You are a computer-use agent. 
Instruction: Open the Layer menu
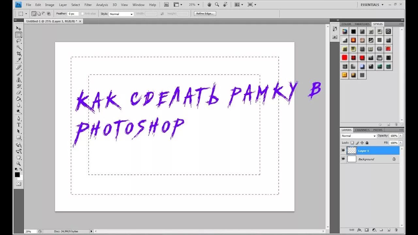pos(63,5)
